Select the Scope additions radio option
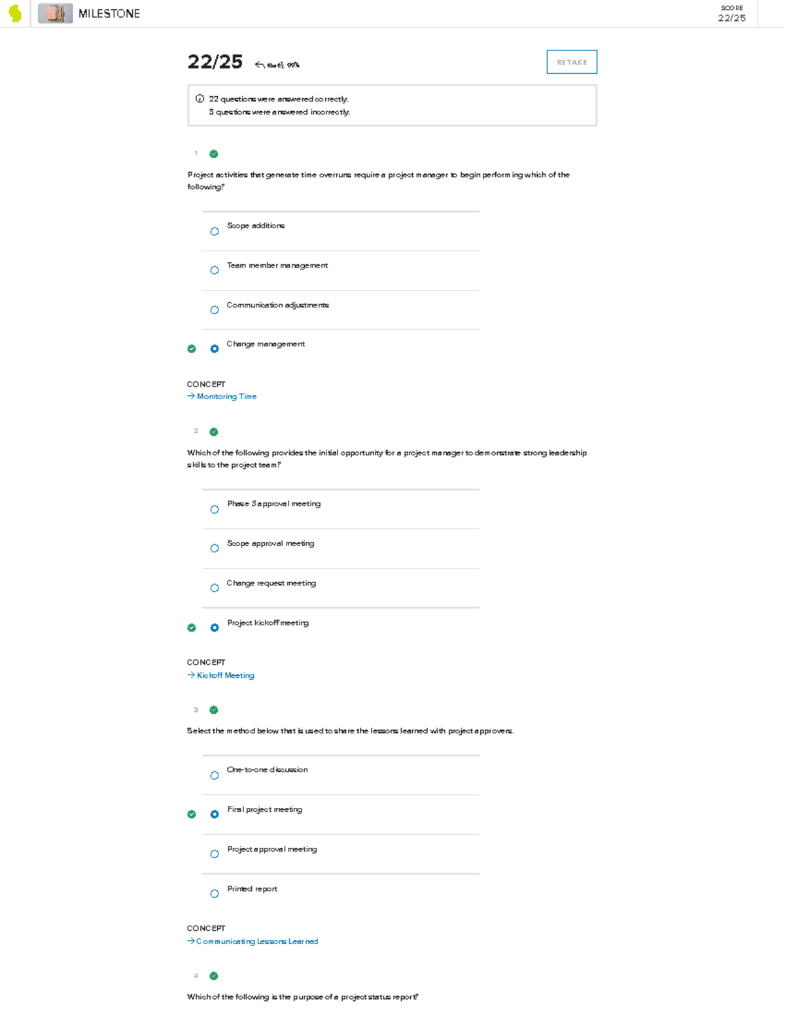 point(215,232)
